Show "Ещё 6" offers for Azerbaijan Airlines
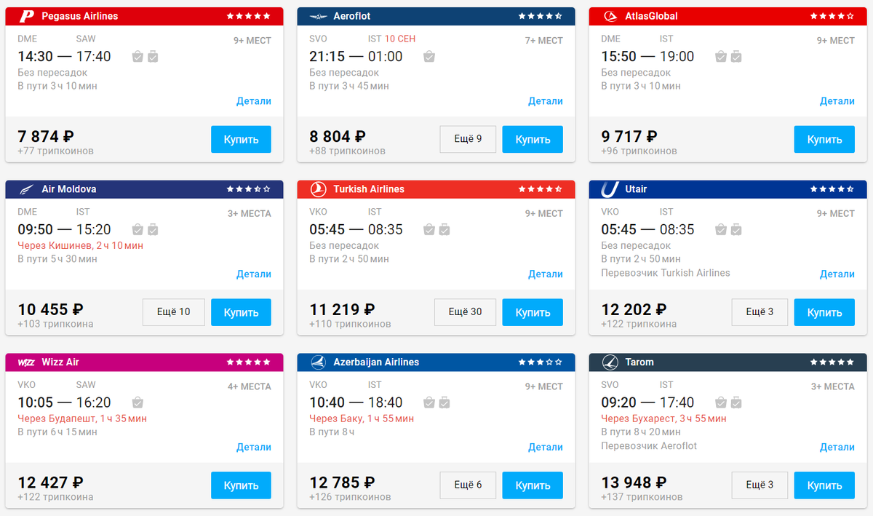The height and width of the screenshot is (516, 873). coord(468,485)
